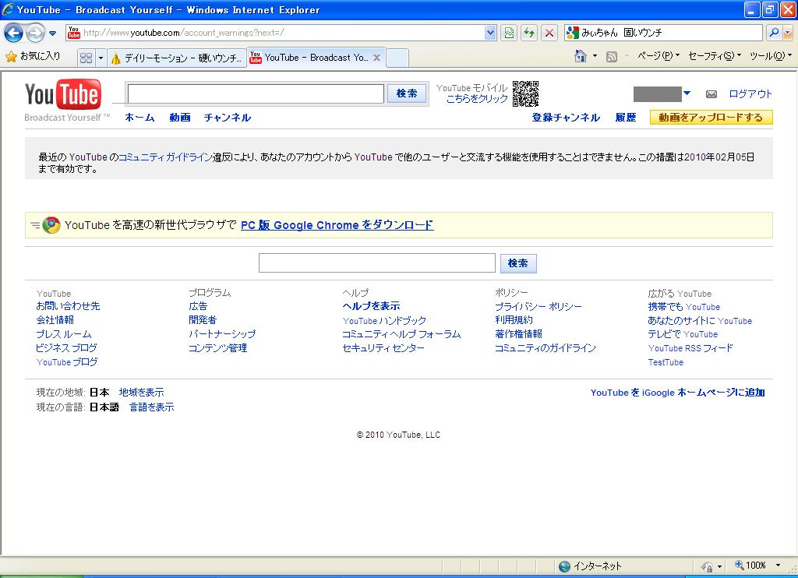This screenshot has height=578, width=798.
Task: Switch to the デイリーモーション tab
Action: [x=177, y=58]
